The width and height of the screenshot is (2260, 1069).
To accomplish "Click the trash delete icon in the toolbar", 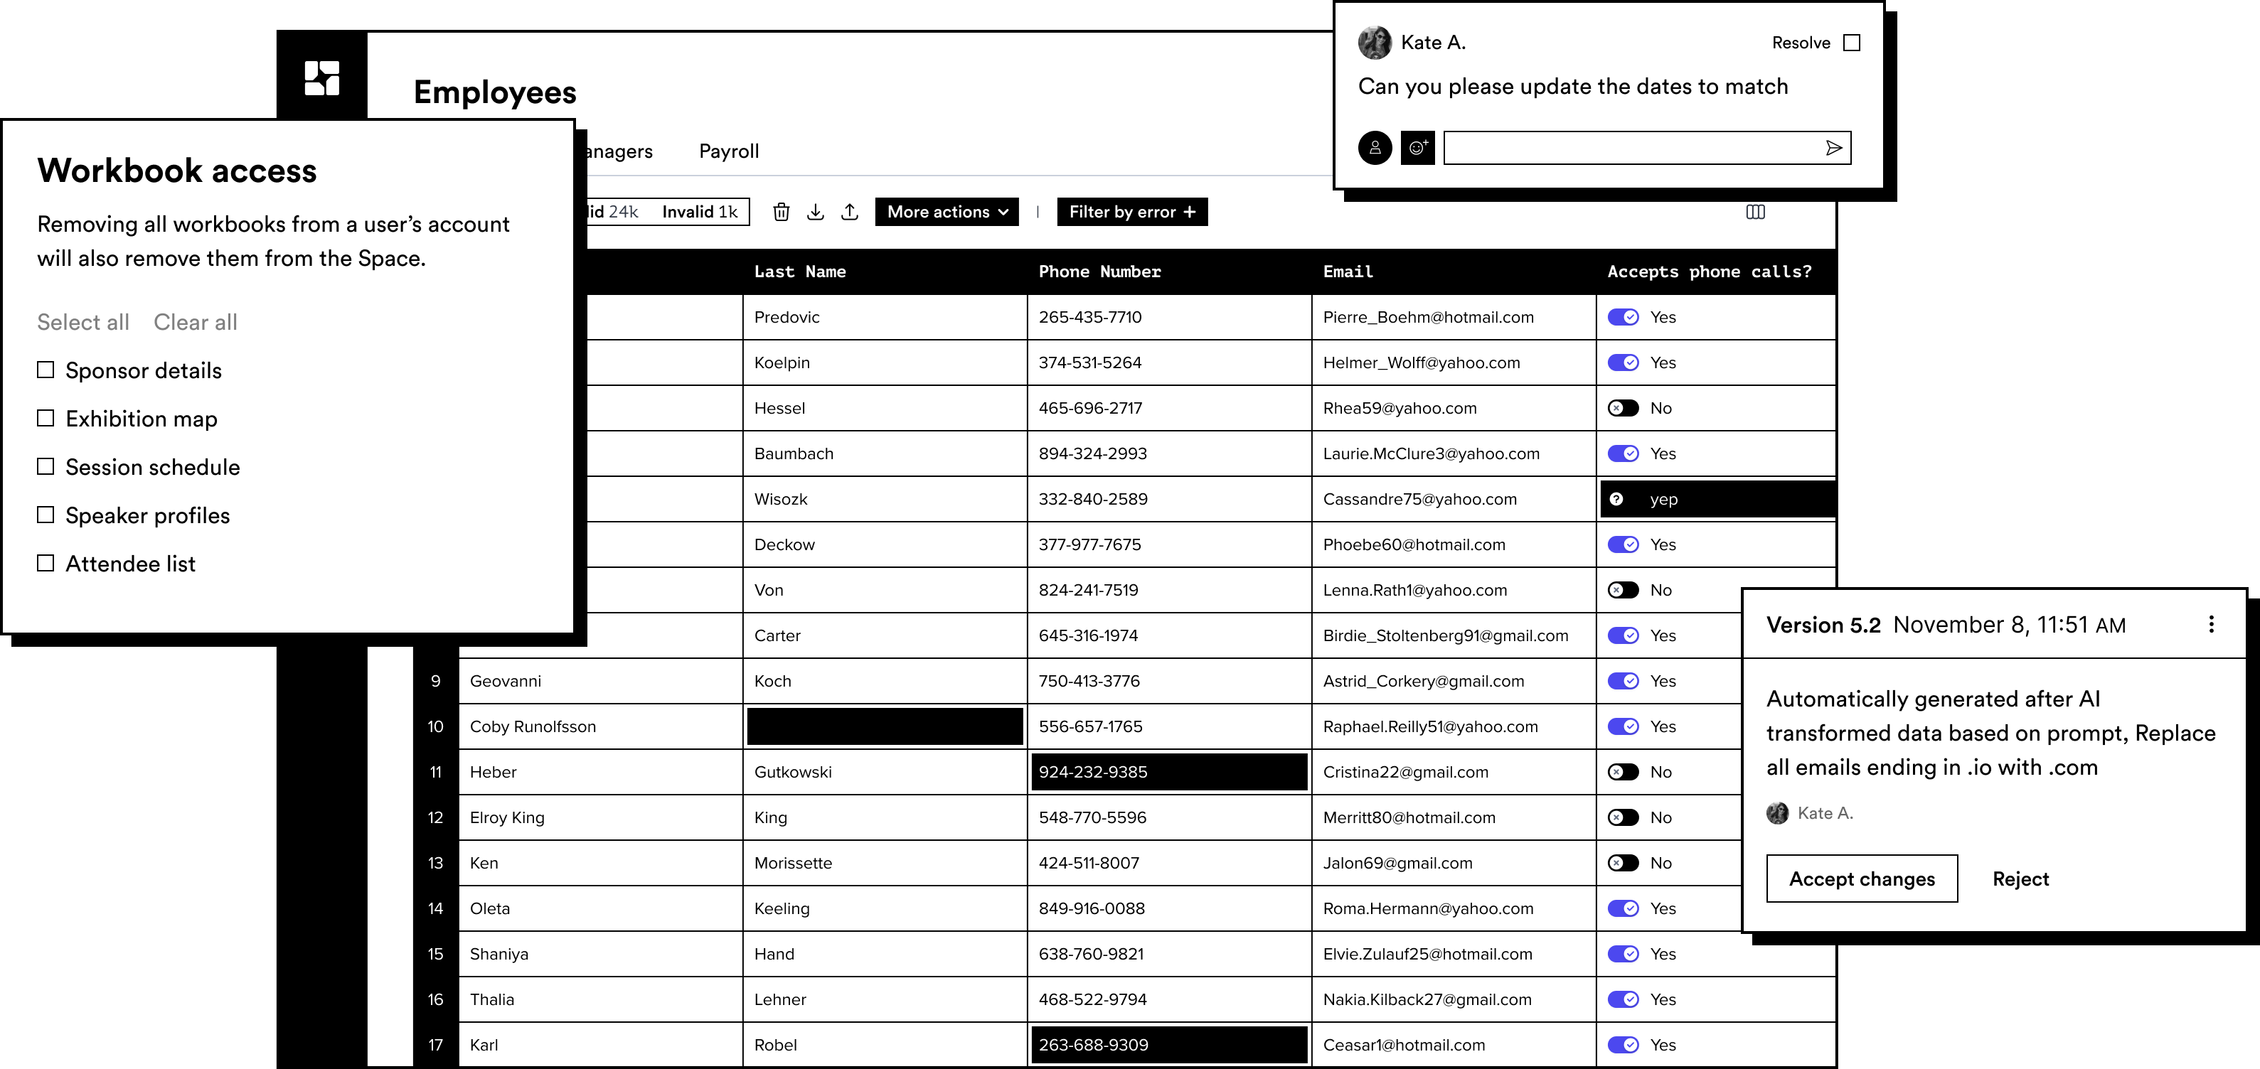I will (781, 211).
